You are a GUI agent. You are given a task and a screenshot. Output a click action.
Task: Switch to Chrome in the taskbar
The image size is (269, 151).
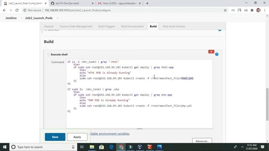click(121, 147)
